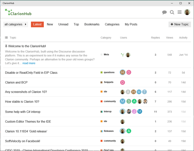This screenshot has width=194, height=151.
Task: Open the My Posts tab
Action: click(131, 24)
